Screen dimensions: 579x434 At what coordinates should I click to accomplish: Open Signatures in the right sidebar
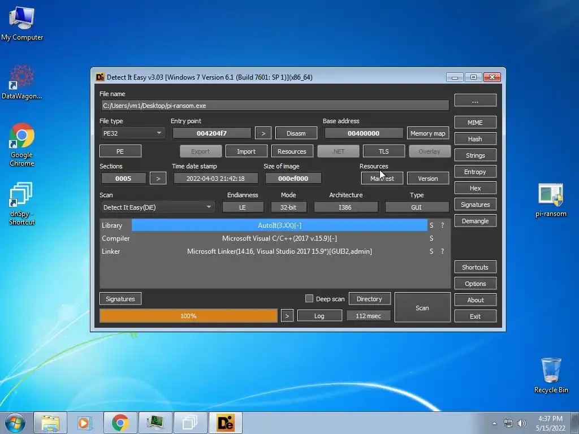pyautogui.click(x=475, y=205)
